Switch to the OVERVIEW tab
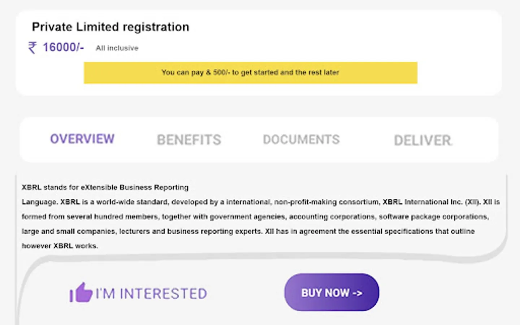Viewport: 520px width, 325px height. click(x=82, y=139)
